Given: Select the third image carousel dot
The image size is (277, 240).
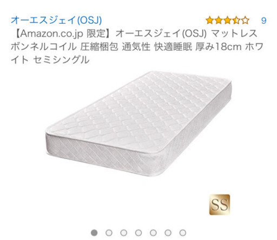Looking at the screenshot, I should point(124,232).
